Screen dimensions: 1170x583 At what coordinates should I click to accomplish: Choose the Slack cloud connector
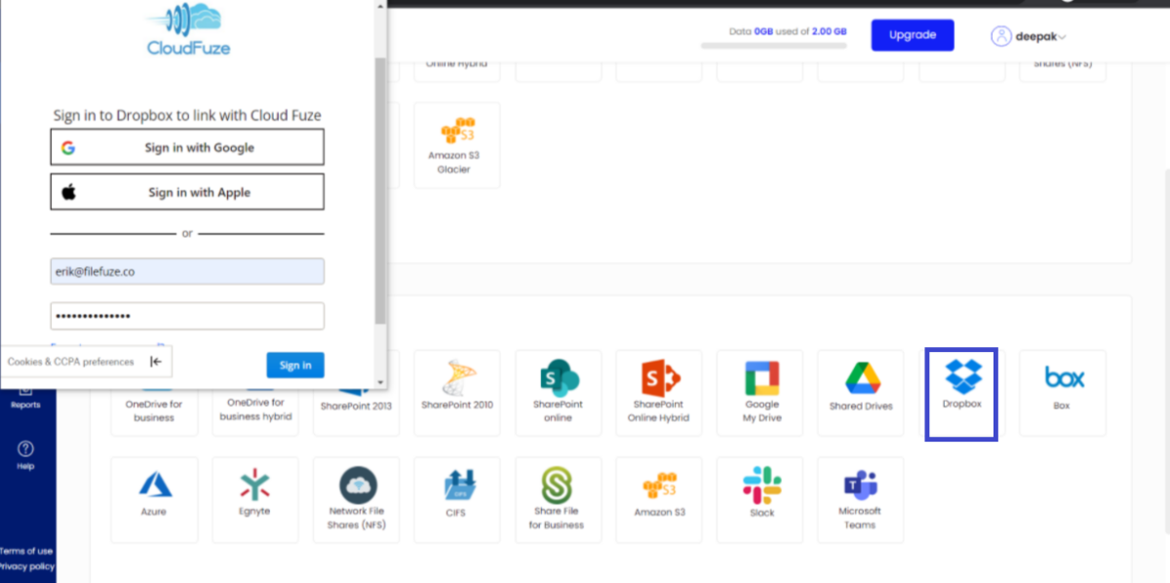pos(760,499)
